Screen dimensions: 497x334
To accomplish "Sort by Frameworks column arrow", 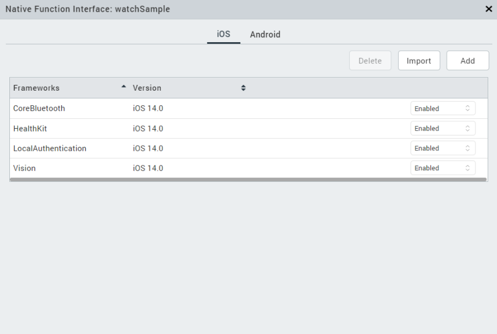I will [123, 87].
